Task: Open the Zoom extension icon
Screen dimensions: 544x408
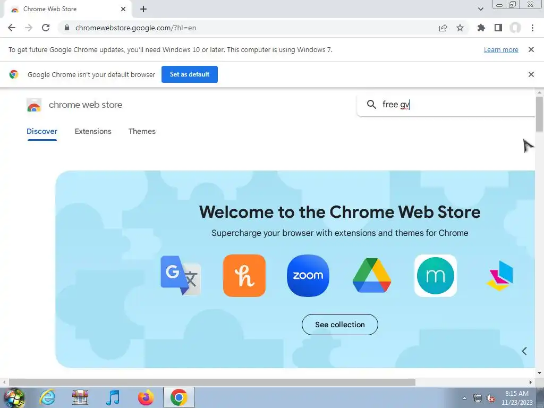Action: [x=308, y=276]
